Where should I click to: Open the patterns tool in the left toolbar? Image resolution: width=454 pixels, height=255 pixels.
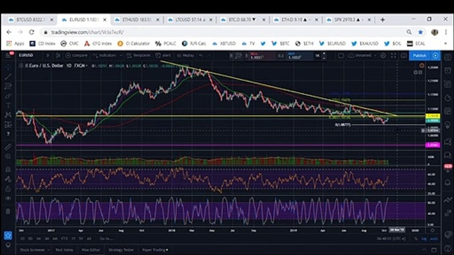coord(8,115)
